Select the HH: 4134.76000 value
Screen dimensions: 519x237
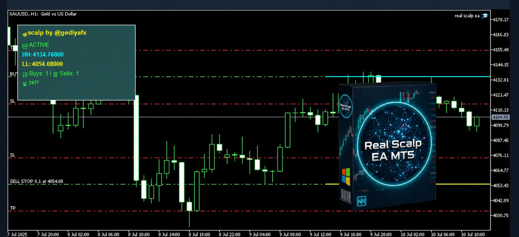click(43, 54)
